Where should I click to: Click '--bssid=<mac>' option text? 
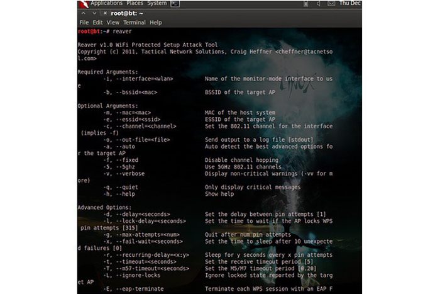[136, 92]
